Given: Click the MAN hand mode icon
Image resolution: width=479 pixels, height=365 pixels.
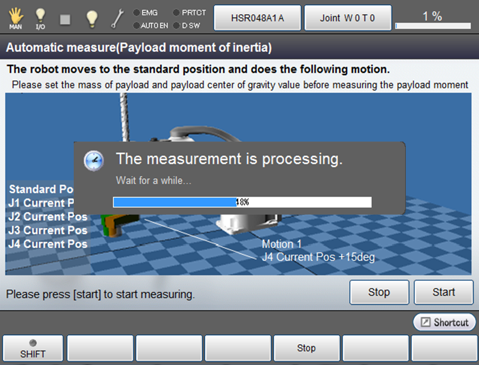Looking at the screenshot, I should 16,18.
